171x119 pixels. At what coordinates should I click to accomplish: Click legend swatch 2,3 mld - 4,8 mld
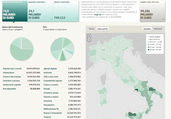(x=149, y=47)
